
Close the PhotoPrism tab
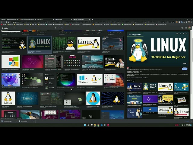[71, 19]
